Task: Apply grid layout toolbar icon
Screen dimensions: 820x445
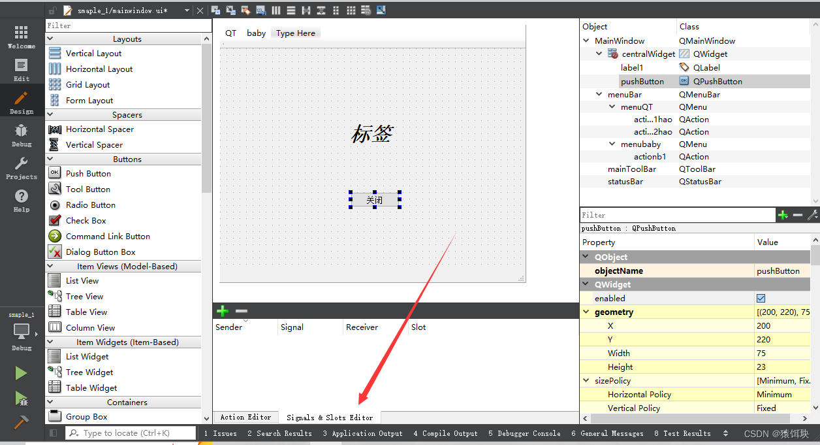Action: click(x=351, y=10)
